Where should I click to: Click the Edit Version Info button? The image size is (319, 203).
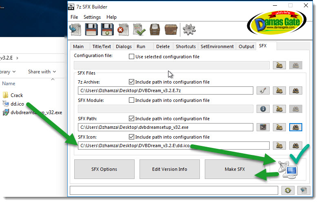click(x=169, y=169)
